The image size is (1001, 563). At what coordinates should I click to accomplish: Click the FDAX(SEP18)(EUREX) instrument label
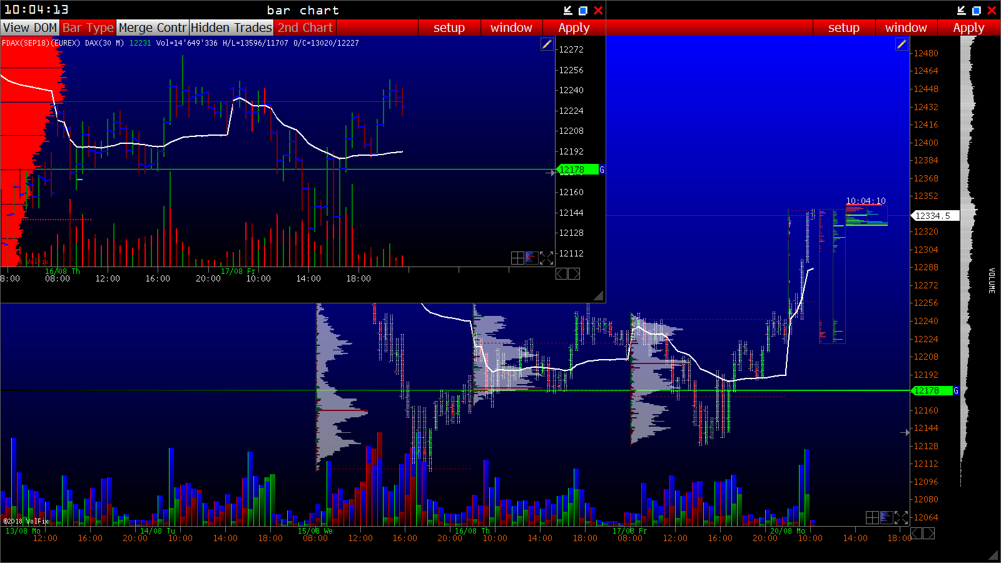[x=41, y=43]
